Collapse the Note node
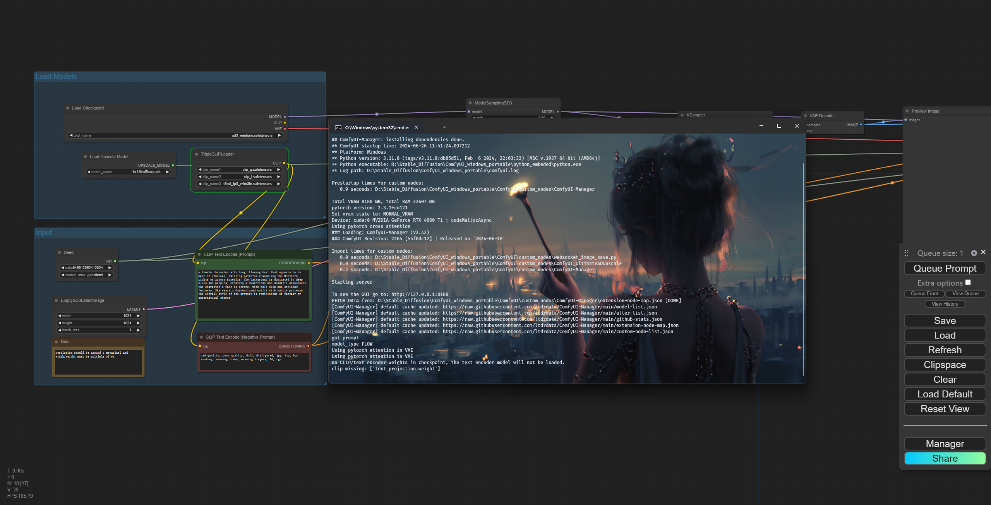This screenshot has width=991, height=505. 56,342
